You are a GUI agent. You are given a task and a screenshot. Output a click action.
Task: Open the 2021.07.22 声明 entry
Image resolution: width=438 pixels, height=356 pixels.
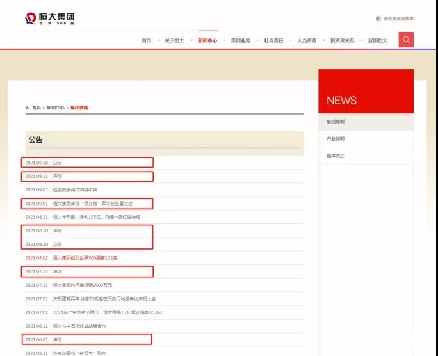click(44, 271)
